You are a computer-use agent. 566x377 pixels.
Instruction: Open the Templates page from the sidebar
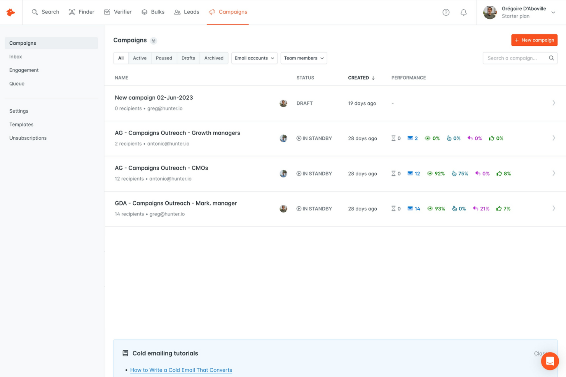point(21,124)
